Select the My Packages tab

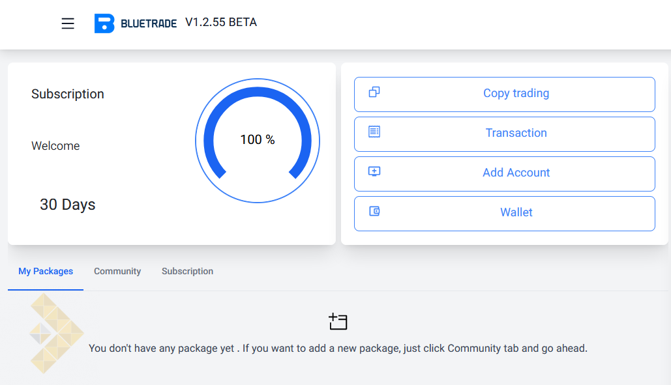[x=46, y=271]
